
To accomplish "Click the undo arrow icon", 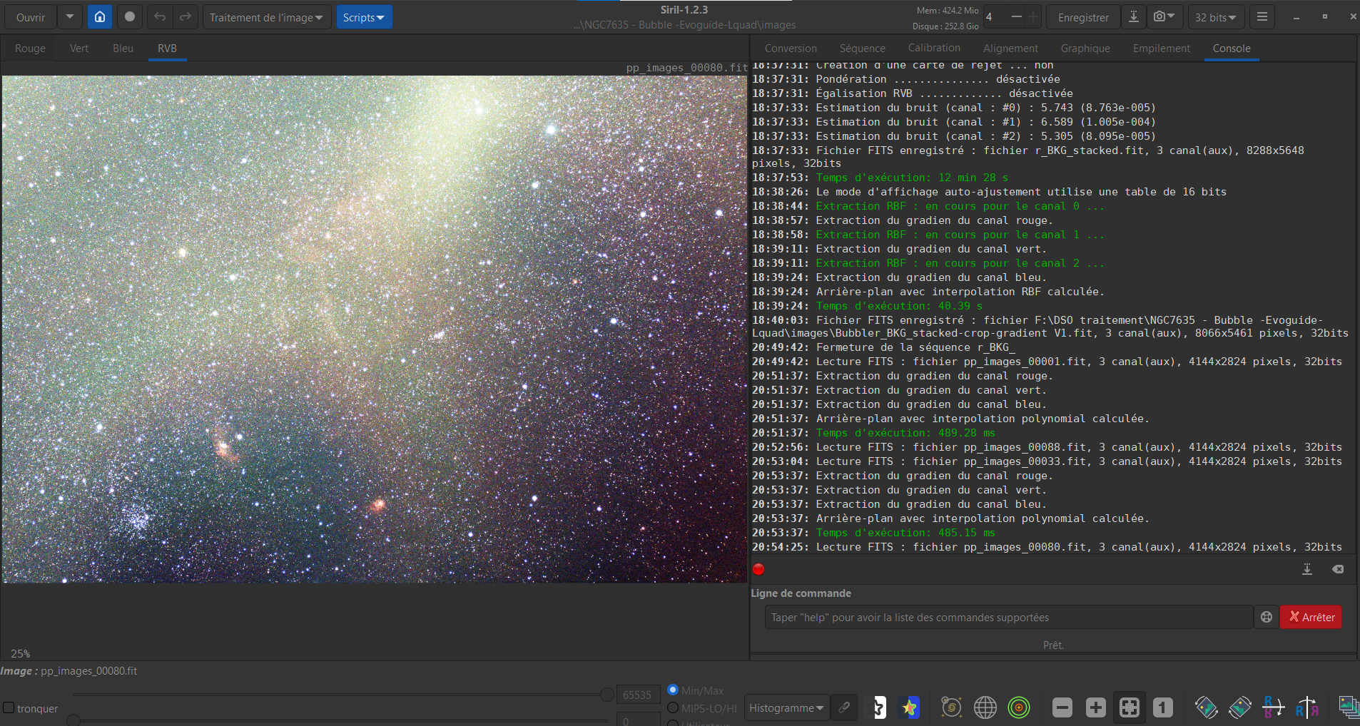I will 160,17.
